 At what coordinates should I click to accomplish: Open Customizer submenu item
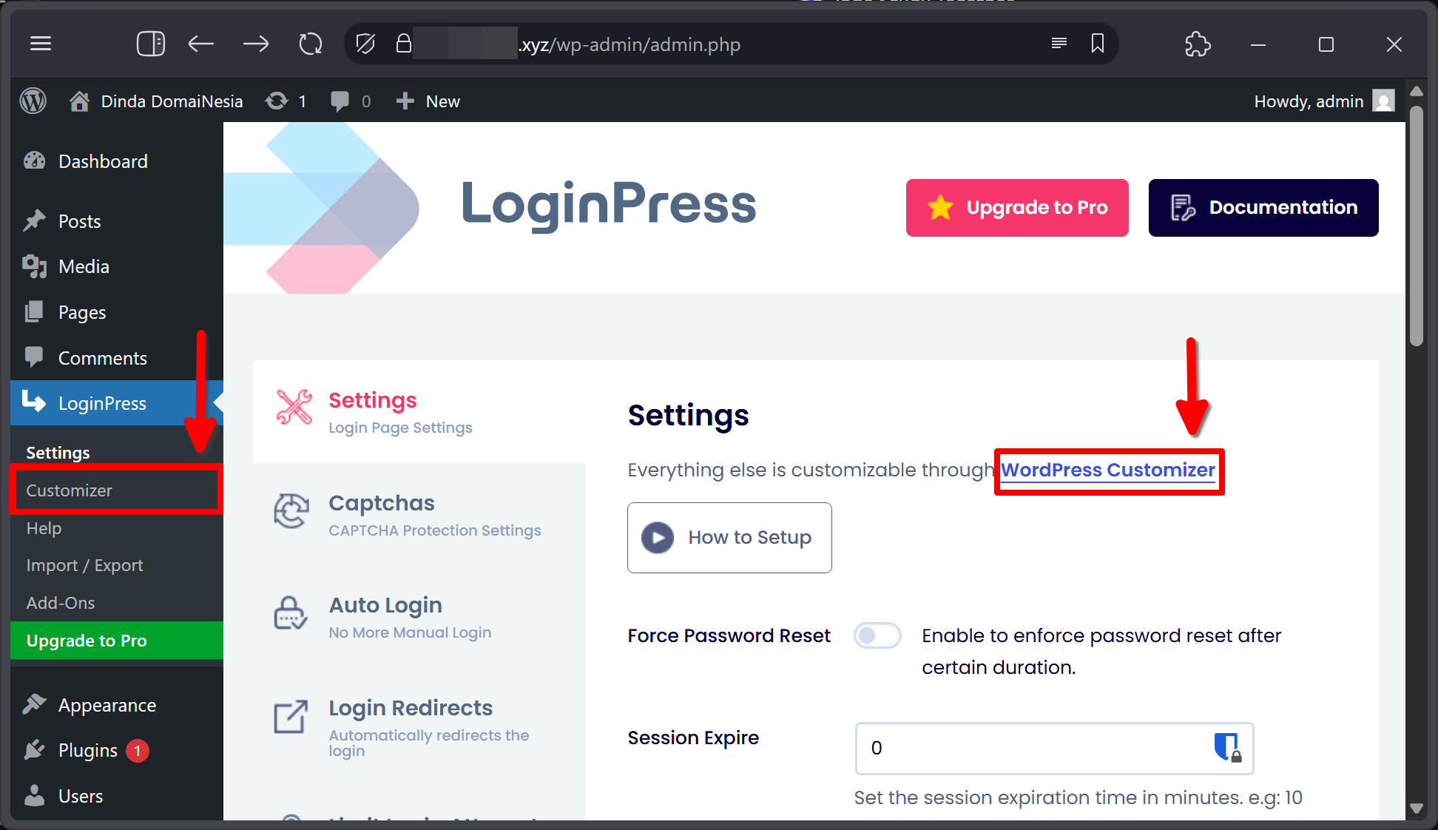tap(69, 490)
